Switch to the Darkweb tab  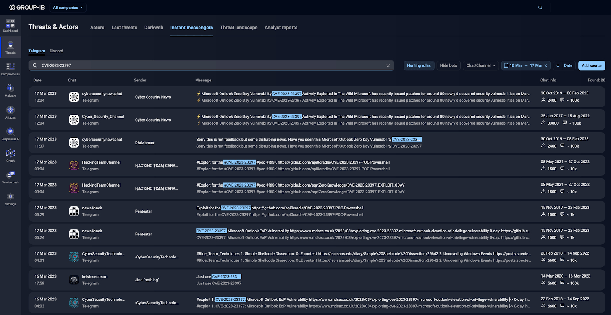(154, 28)
